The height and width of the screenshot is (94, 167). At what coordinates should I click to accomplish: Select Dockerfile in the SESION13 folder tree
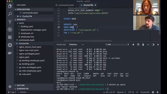coord(24,44)
